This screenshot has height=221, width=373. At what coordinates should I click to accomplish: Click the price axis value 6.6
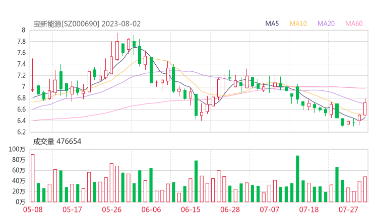pyautogui.click(x=21, y=109)
